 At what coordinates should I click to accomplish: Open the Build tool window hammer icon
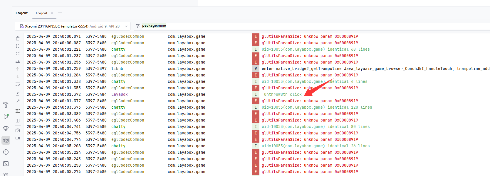coord(6,105)
